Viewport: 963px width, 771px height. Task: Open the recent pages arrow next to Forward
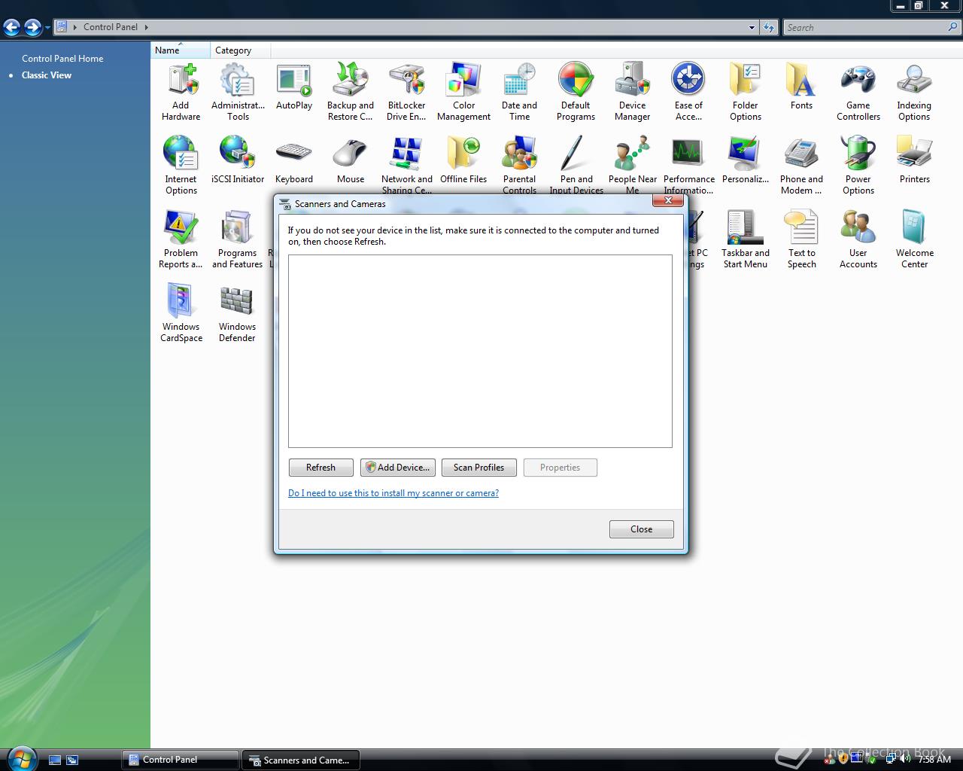tap(47, 28)
